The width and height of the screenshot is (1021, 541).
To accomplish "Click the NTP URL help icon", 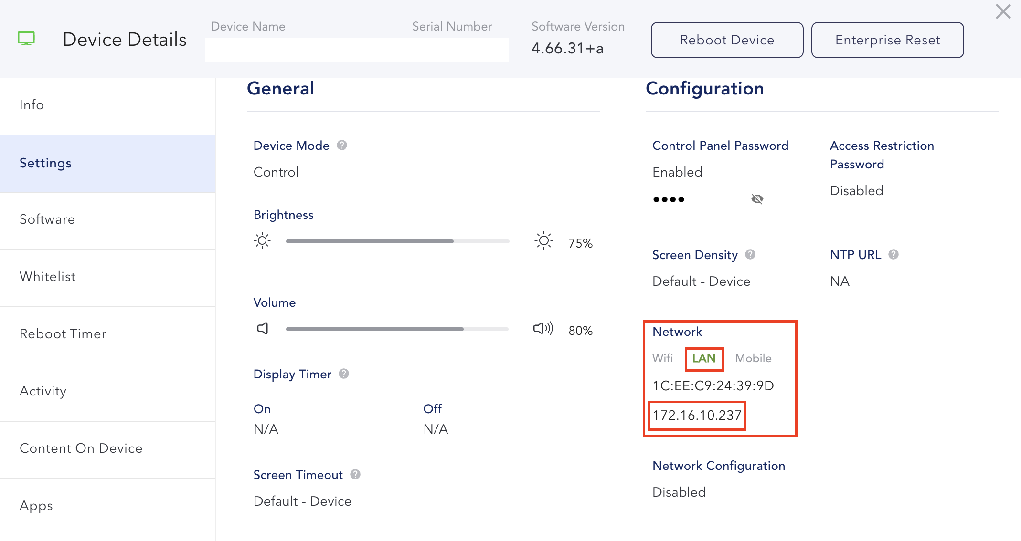I will click(893, 254).
